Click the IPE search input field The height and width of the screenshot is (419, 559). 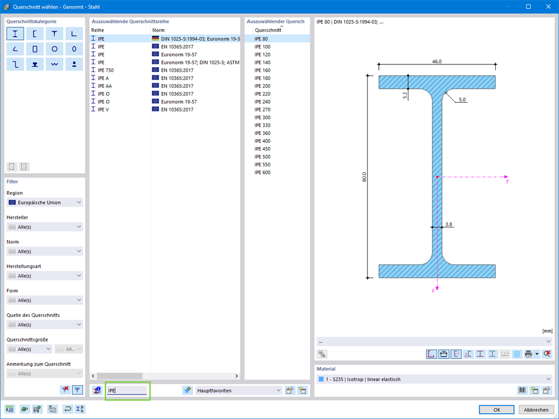point(127,391)
